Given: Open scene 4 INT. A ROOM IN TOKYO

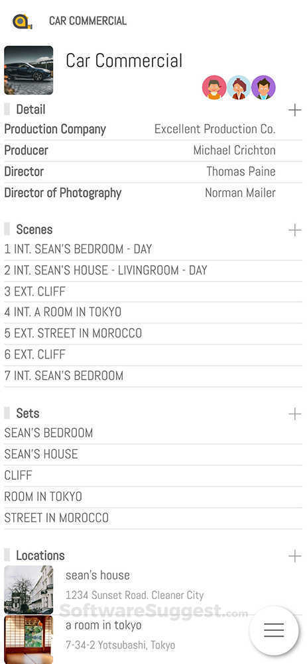Looking at the screenshot, I should point(153,313).
